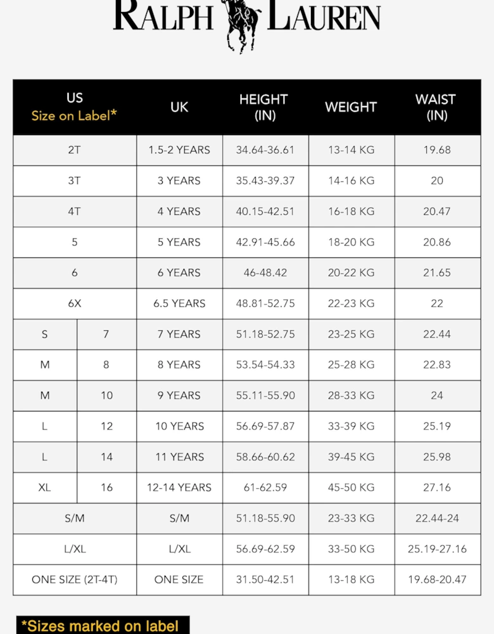Viewport: 494px width, 634px height.
Task: Click the waist range 25.19-27.16
Action: click(437, 549)
